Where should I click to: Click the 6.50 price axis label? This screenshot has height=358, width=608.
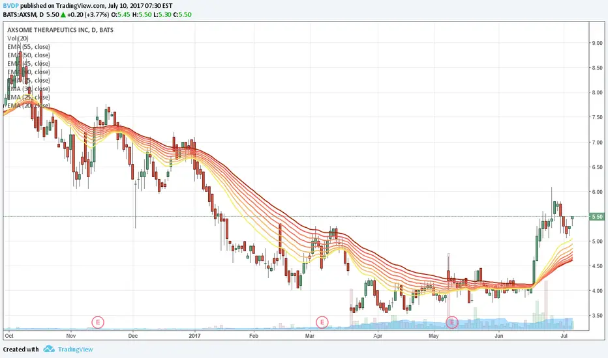597,167
